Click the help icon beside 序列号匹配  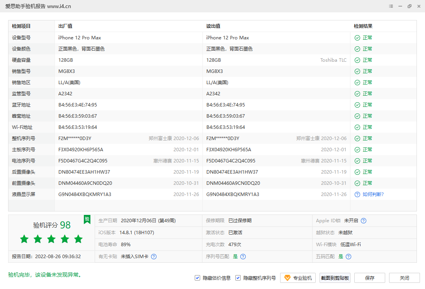(243, 257)
